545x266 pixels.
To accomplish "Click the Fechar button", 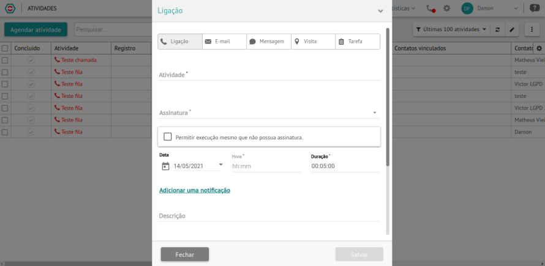I will coord(184,254).
